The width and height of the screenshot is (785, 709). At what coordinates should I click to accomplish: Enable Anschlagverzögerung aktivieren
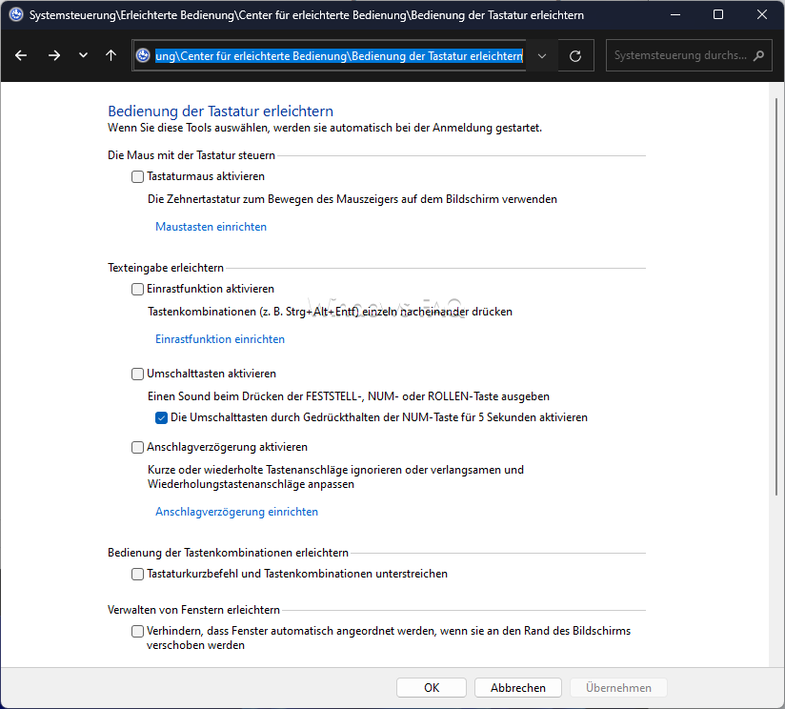coord(137,447)
